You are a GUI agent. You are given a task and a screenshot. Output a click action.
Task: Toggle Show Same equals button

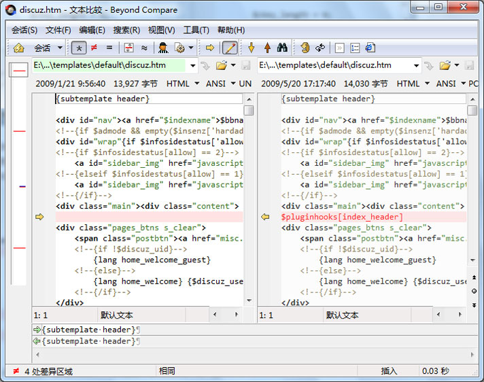coord(109,48)
